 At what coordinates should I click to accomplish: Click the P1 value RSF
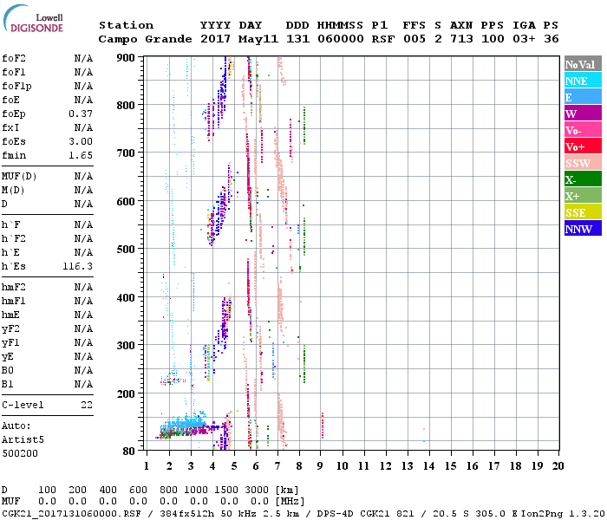(383, 39)
